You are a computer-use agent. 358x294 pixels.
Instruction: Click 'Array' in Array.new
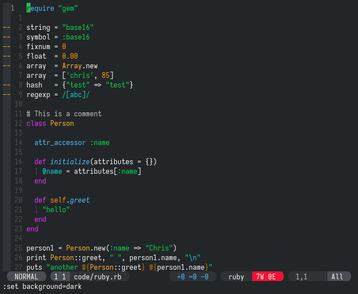[72, 66]
